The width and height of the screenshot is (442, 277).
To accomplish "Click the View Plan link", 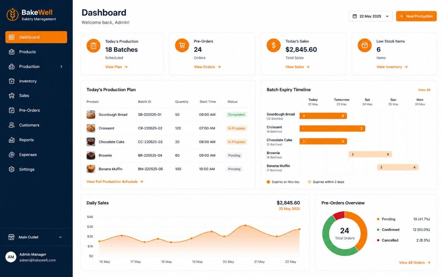I will click(x=116, y=67).
